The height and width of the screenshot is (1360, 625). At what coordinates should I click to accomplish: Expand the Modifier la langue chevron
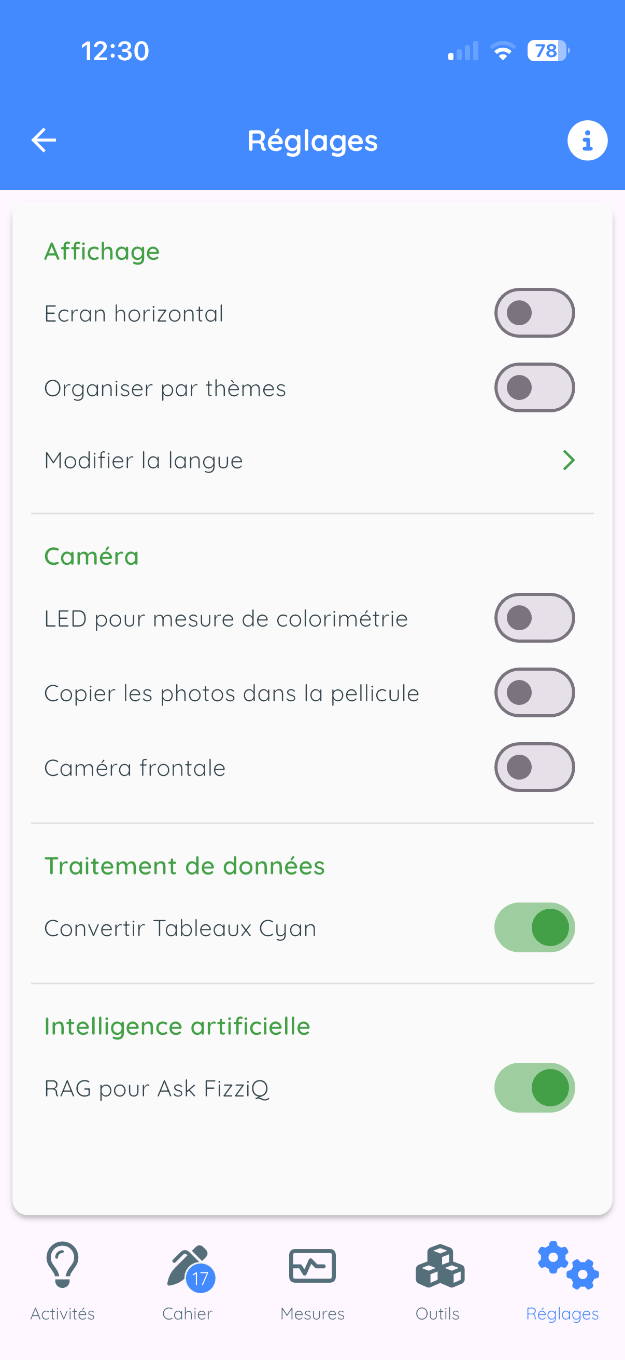click(x=569, y=461)
